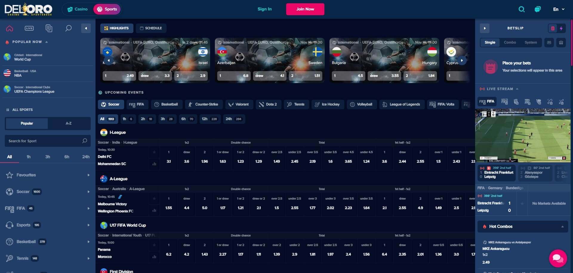Image resolution: width=573 pixels, height=273 pixels.
Task: Favourite the Melbourne Victory match star
Action: pyautogui.click(x=154, y=199)
